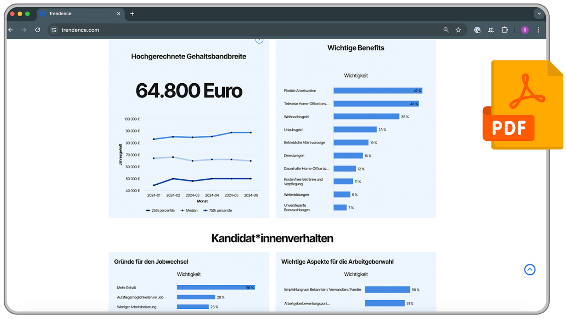Click the browser forward arrow
This screenshot has width=567, height=319.
(x=24, y=30)
